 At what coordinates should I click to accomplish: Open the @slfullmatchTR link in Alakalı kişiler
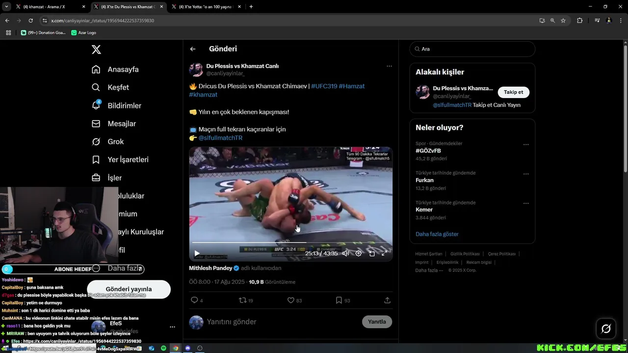(x=452, y=105)
